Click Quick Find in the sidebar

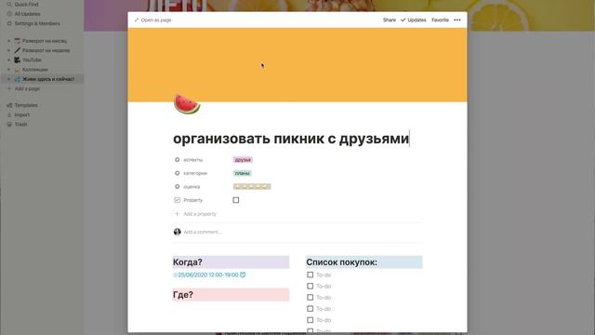tap(27, 4)
